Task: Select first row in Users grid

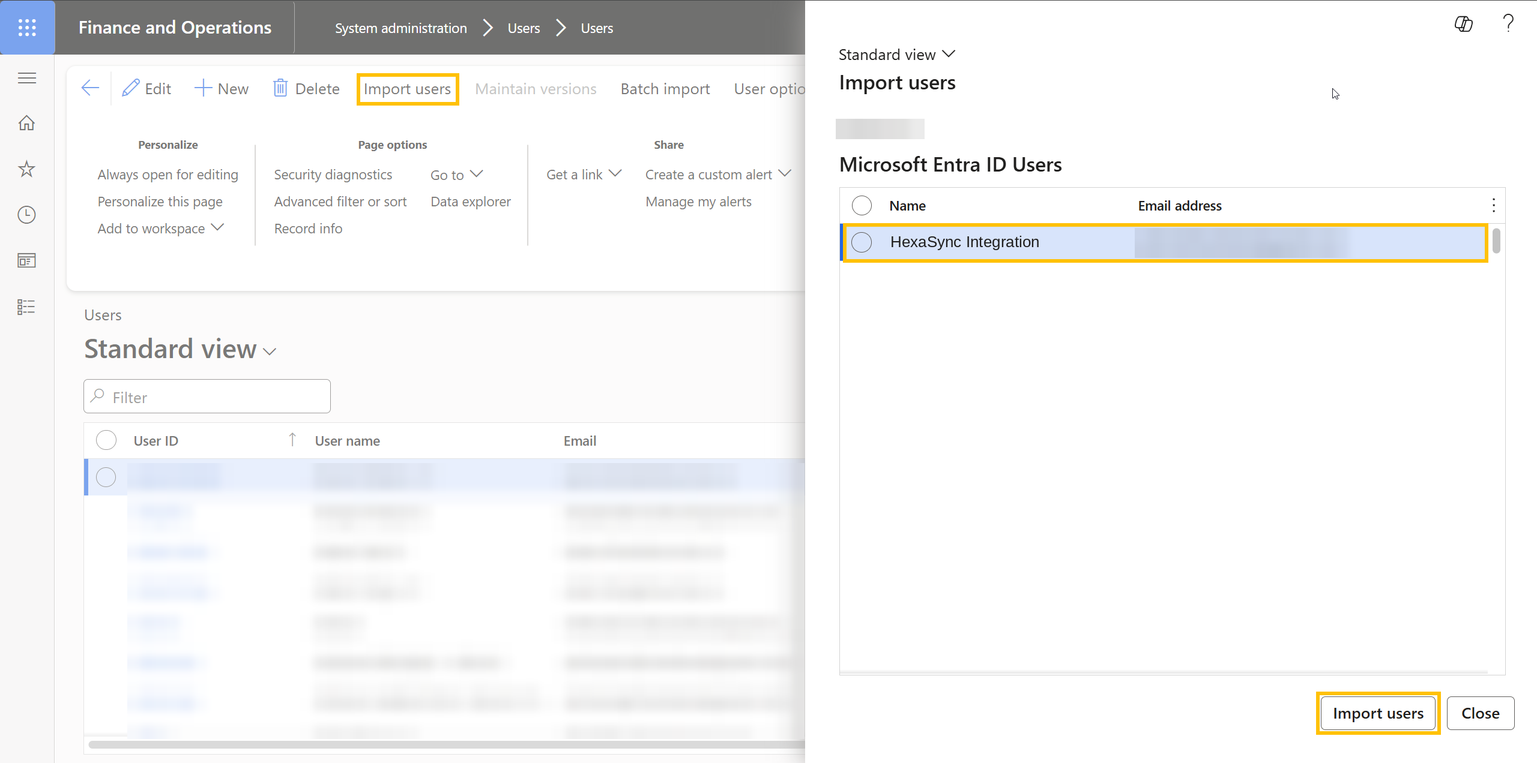Action: (x=106, y=477)
